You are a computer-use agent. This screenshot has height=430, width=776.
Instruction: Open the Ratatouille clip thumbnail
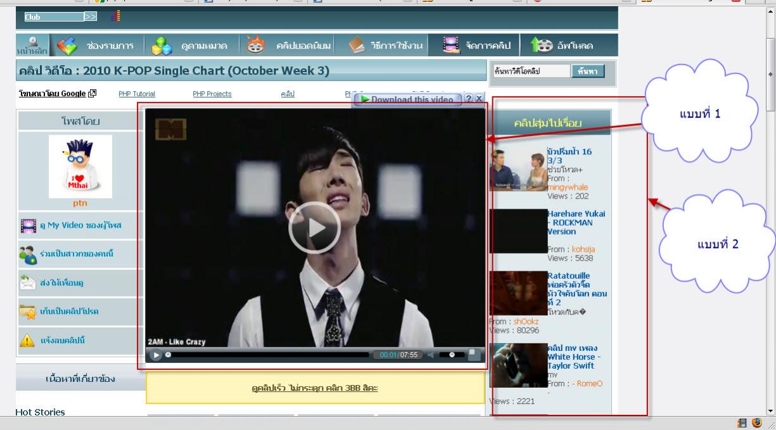click(x=518, y=293)
